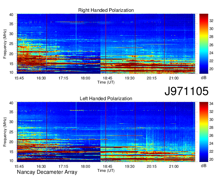217x176 pixels.
Task: Click "Frequency (MHz)" axis label of Left Handed plot
Action: click(5, 132)
